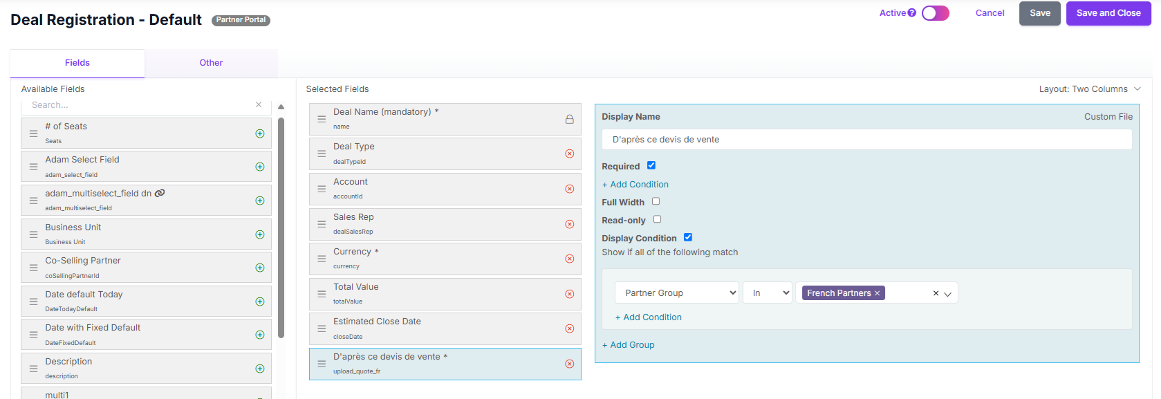1161x399 pixels.
Task: Click the Save and Close button
Action: tap(1108, 13)
